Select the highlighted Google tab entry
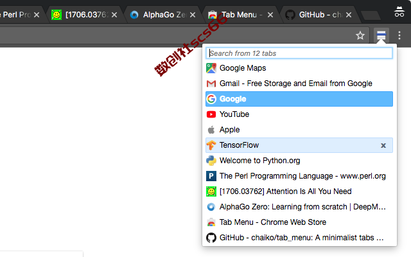Viewport: 411px width, 257px height. tap(299, 99)
